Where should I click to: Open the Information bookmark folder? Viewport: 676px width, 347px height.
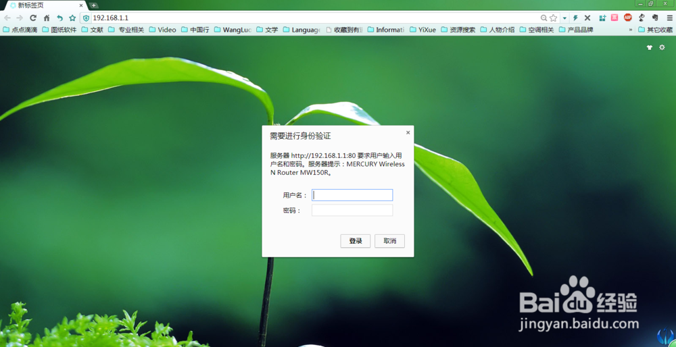pyautogui.click(x=386, y=30)
